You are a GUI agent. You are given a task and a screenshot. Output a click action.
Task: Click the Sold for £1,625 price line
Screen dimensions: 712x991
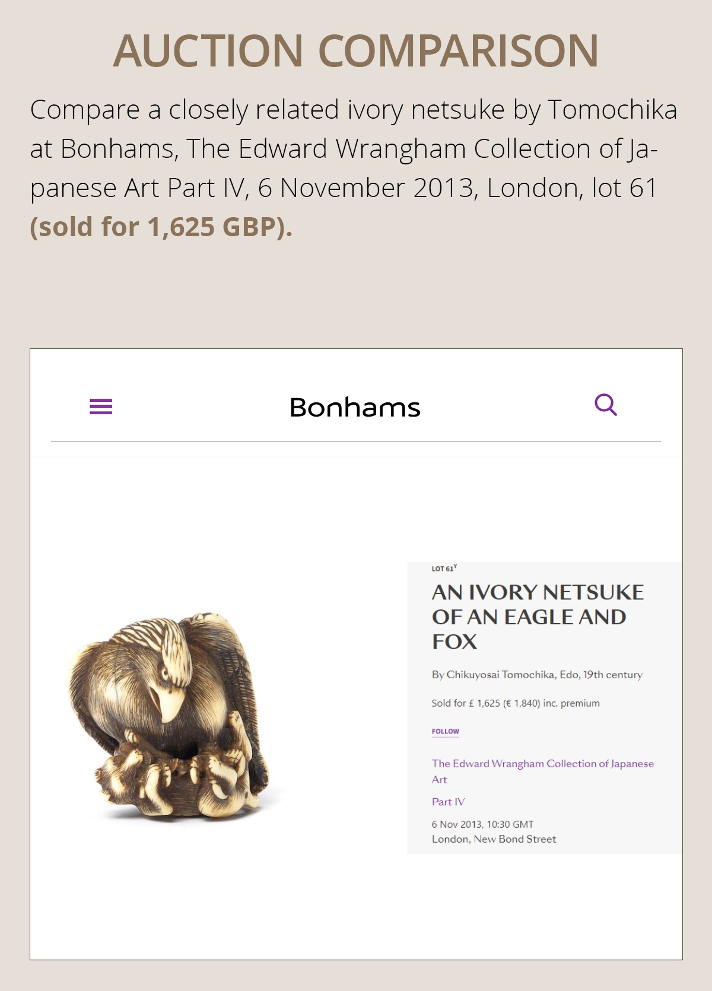(515, 703)
